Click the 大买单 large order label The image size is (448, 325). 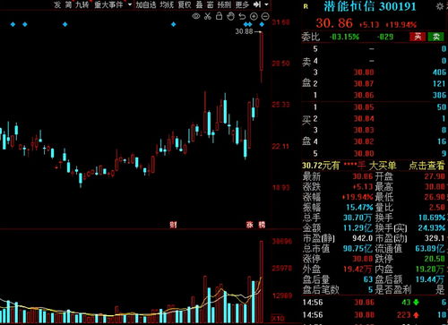(383, 166)
